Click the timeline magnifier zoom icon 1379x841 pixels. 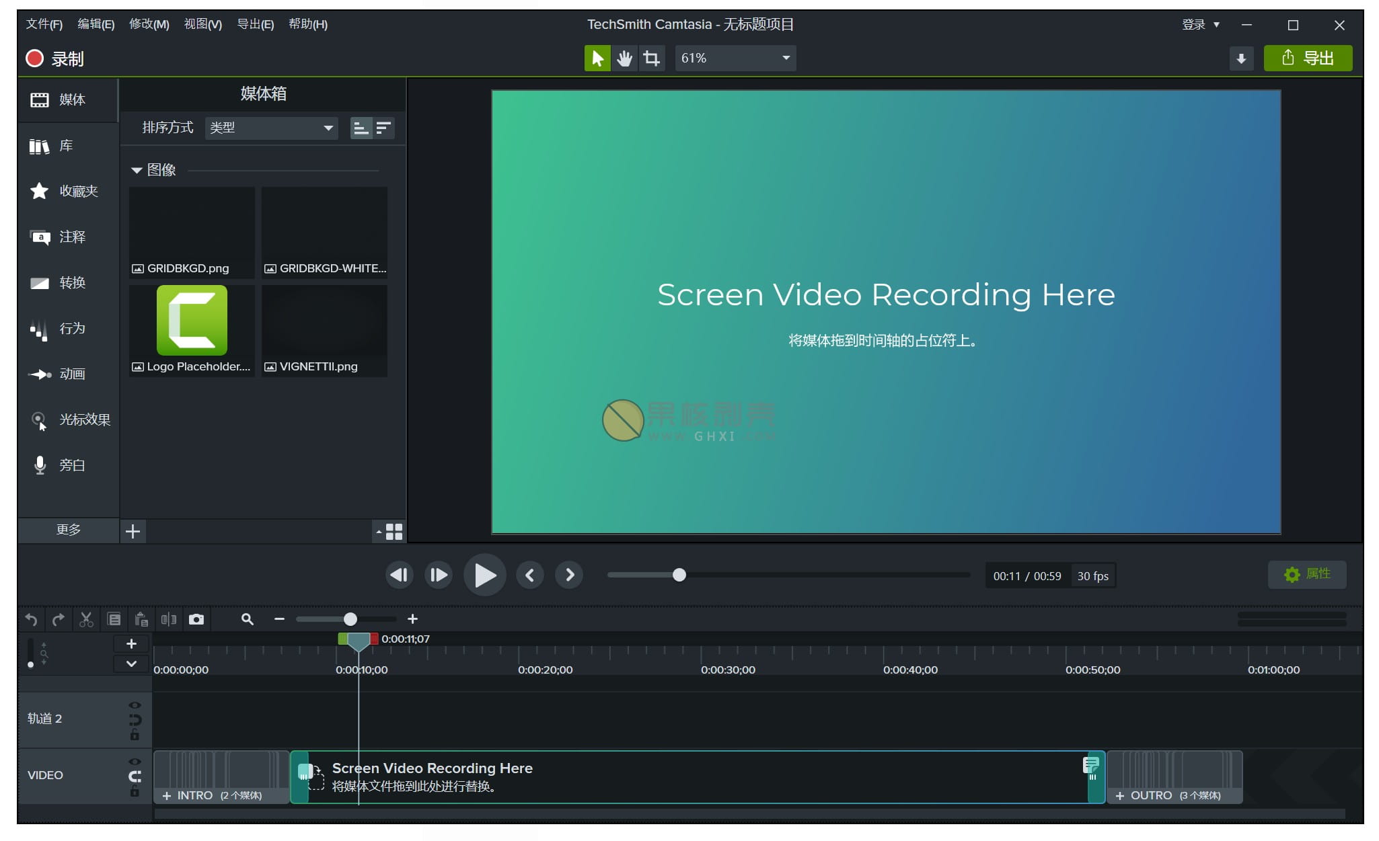click(x=247, y=620)
